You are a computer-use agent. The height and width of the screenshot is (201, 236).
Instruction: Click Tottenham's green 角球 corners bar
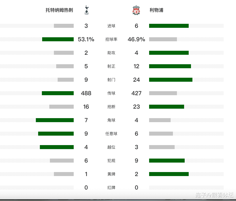[55, 120]
